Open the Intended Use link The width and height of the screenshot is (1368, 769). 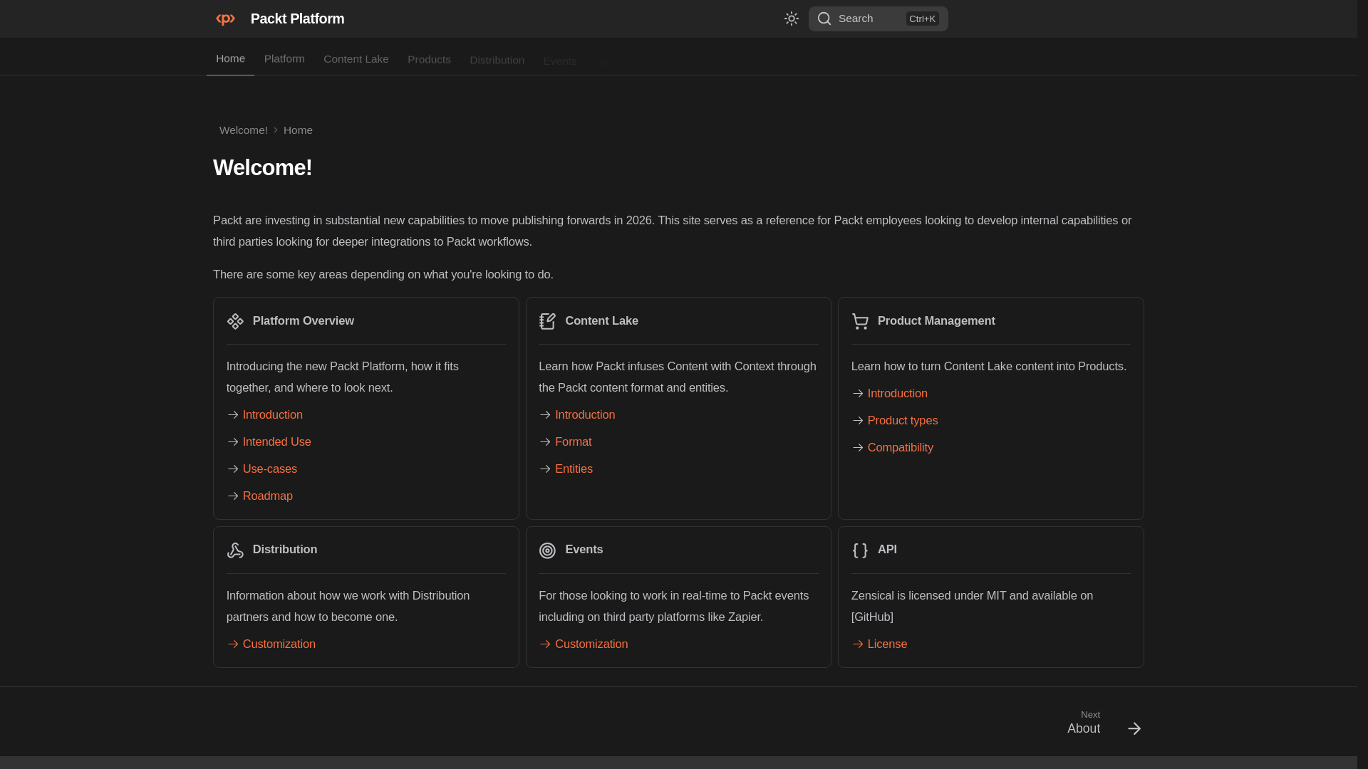(x=277, y=441)
